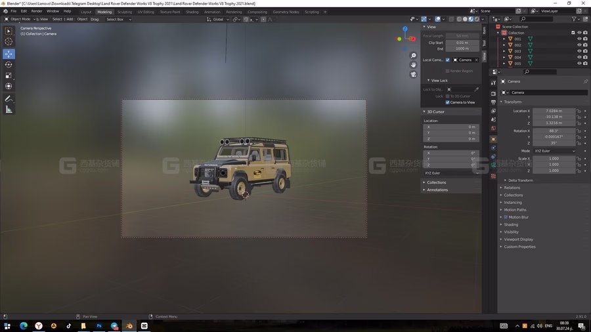
Task: Expand the Annotations panel in sidebar
Action: [x=437, y=190]
